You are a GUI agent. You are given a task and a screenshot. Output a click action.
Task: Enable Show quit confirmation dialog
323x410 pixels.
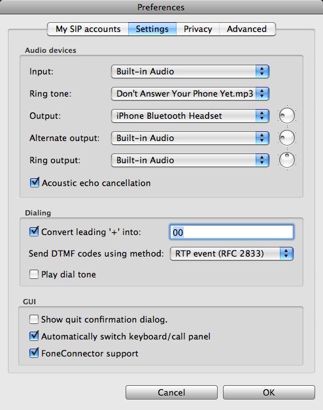click(34, 319)
